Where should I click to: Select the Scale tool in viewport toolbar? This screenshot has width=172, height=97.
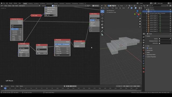click(x=102, y=25)
